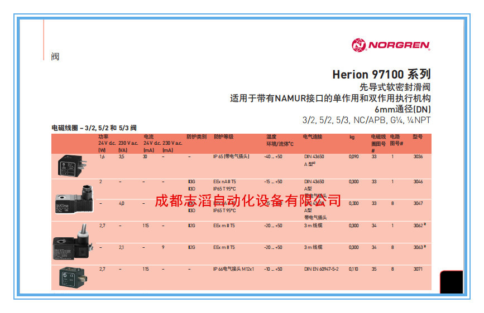Click the temperature range '-10 ... +50'
Screen dimensions: 484x313
[273, 269]
